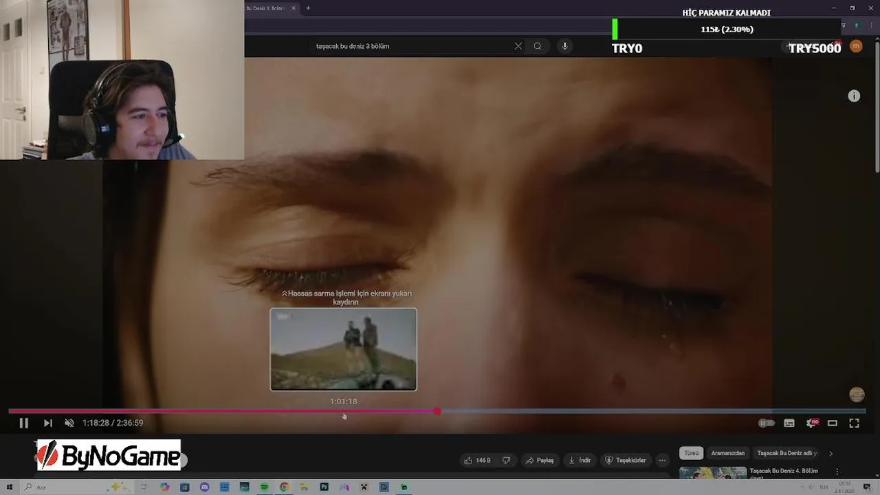This screenshot has width=880, height=495.
Task: Open the Windows Start menu
Action: tap(10, 487)
